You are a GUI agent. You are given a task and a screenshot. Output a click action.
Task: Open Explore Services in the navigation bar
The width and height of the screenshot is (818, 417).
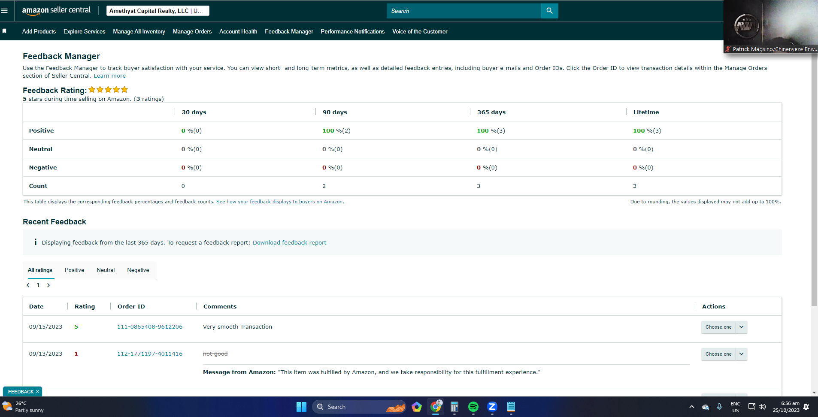[x=85, y=31]
